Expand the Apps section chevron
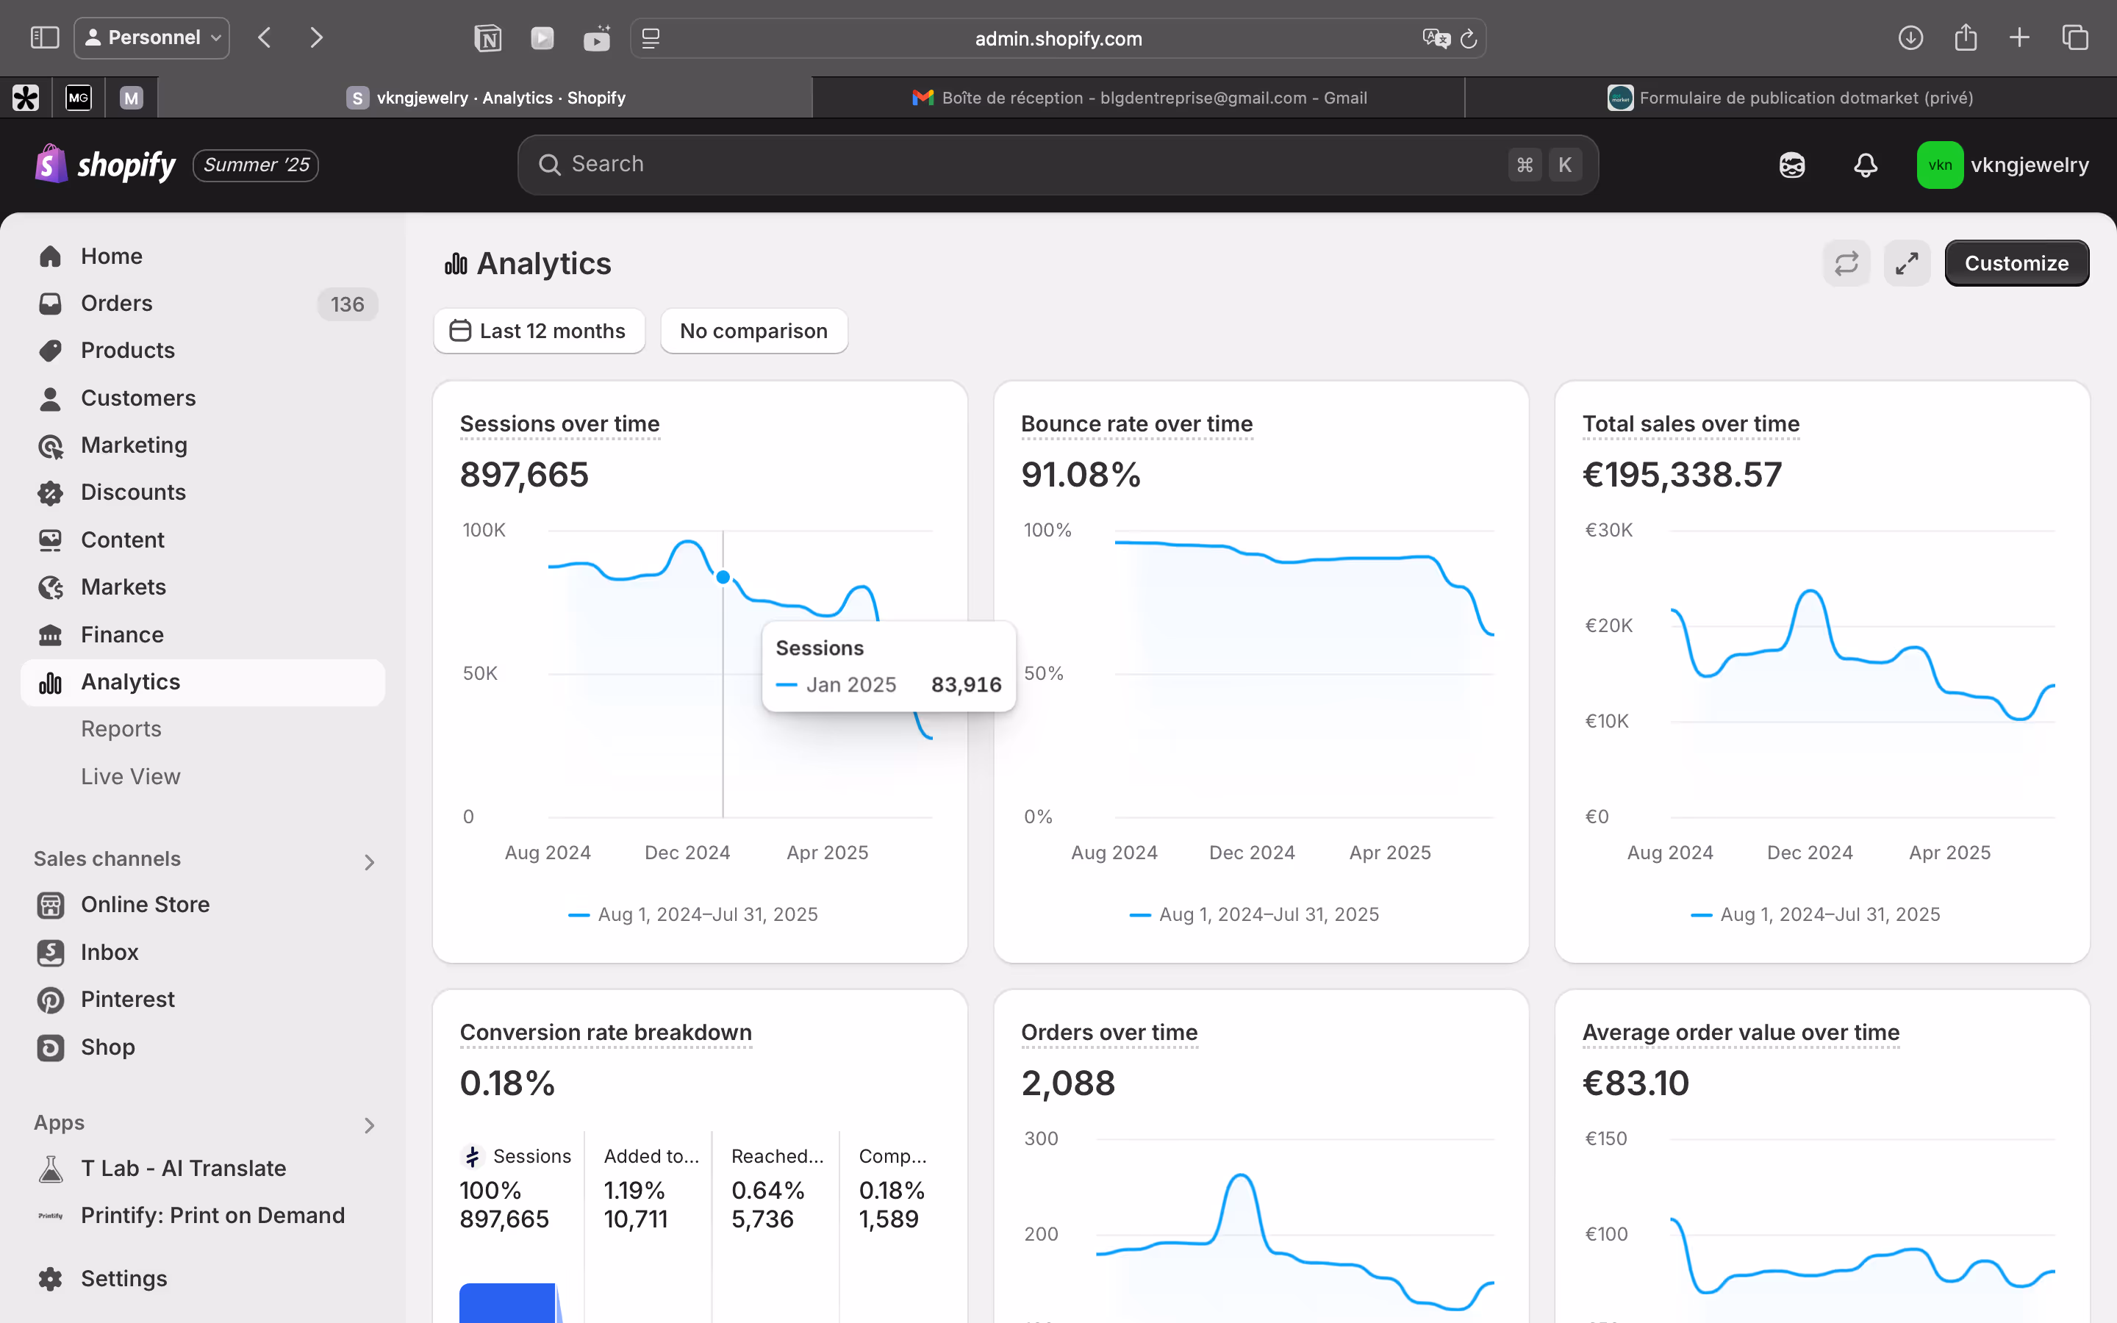 click(x=369, y=1125)
